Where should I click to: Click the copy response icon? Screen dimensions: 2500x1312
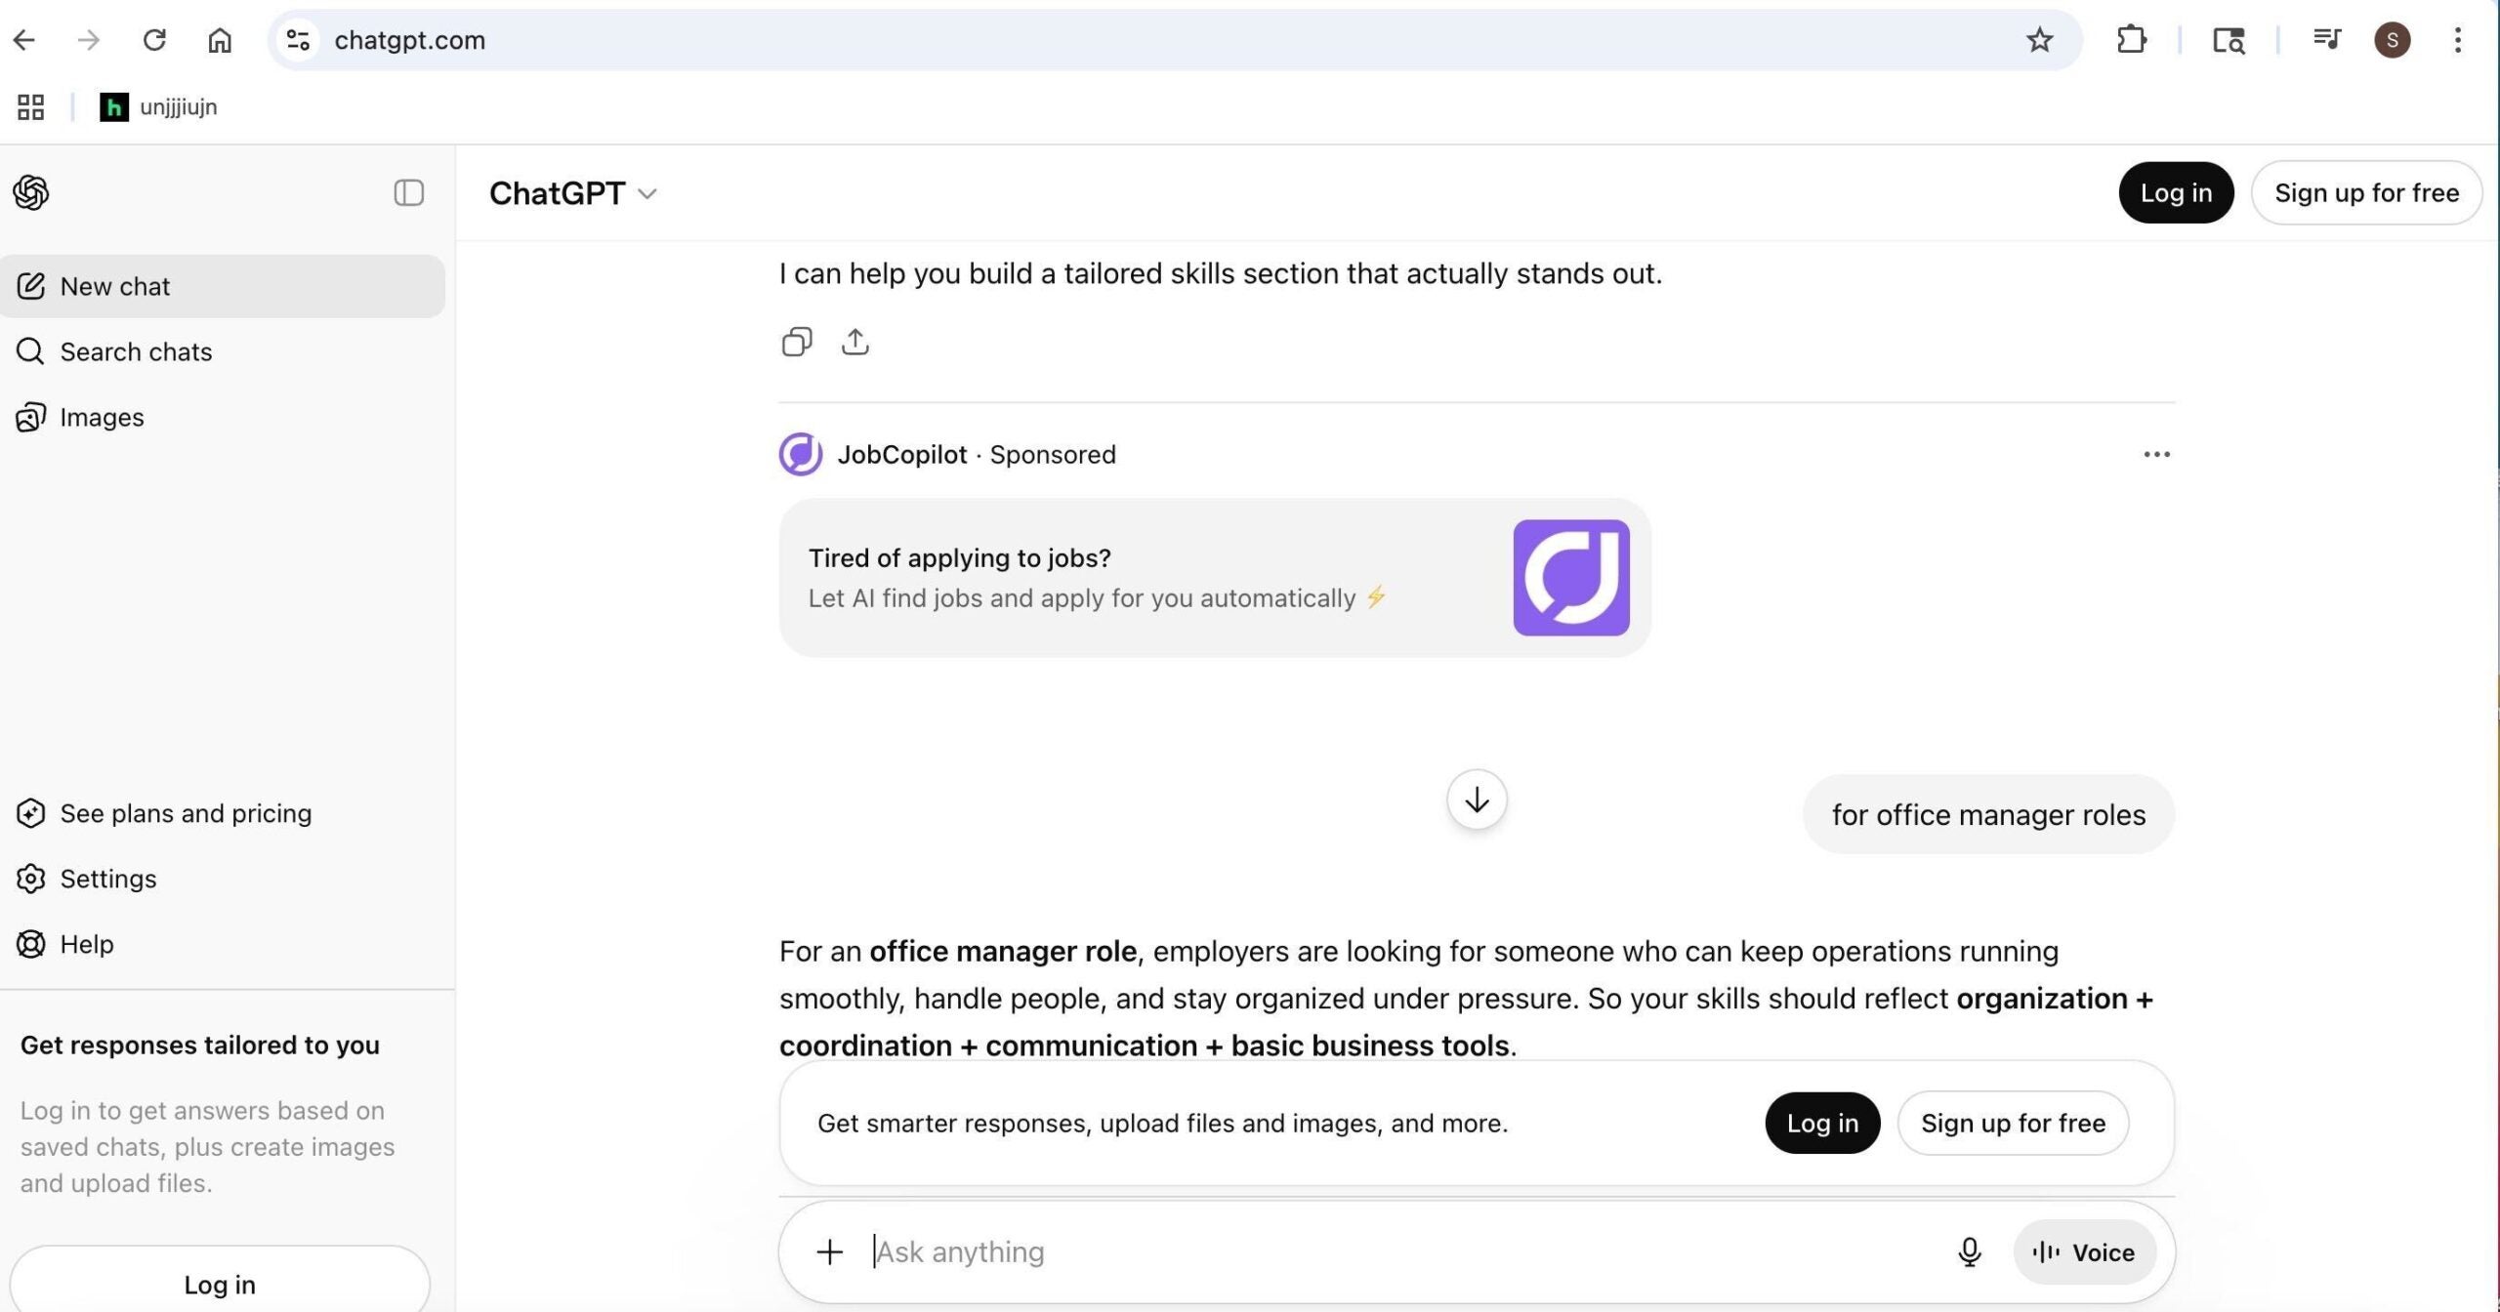pos(796,342)
